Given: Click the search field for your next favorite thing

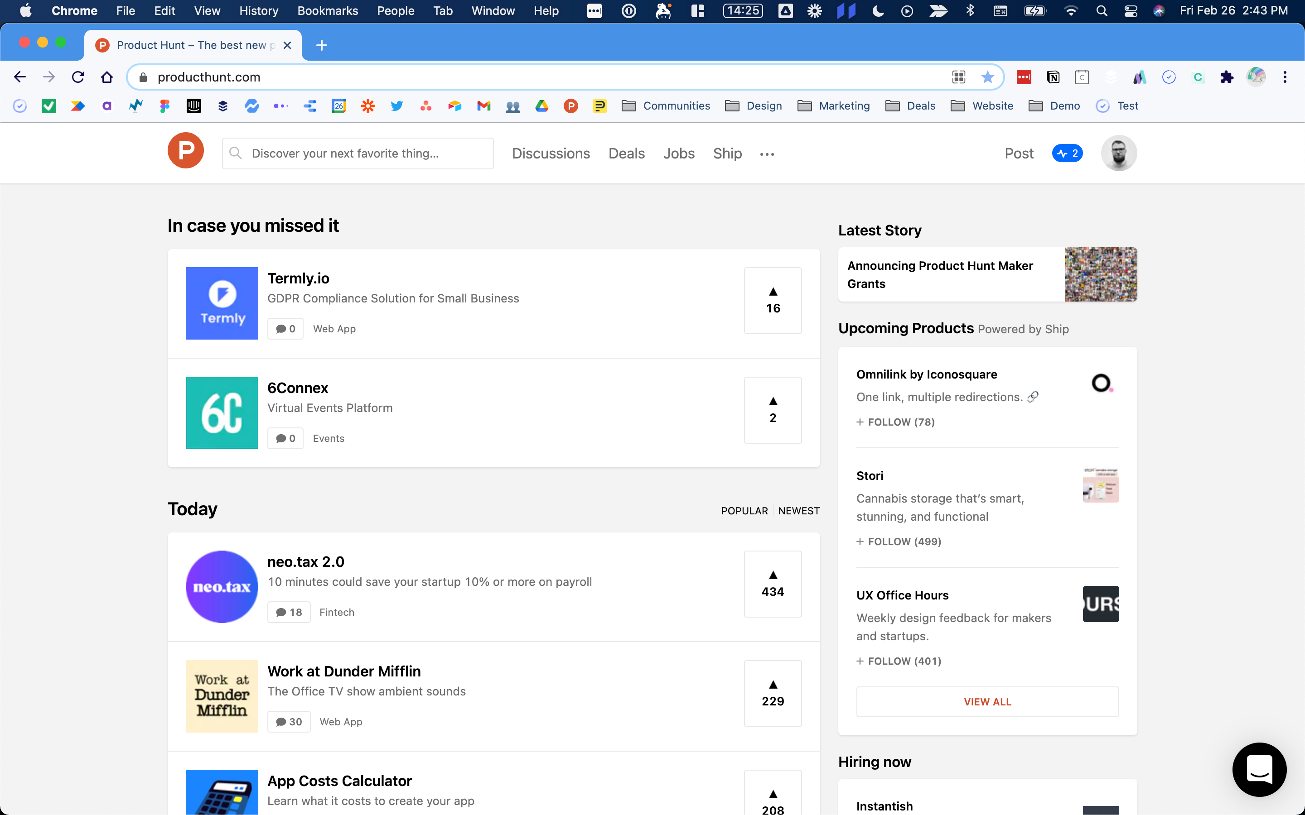Looking at the screenshot, I should (x=358, y=153).
